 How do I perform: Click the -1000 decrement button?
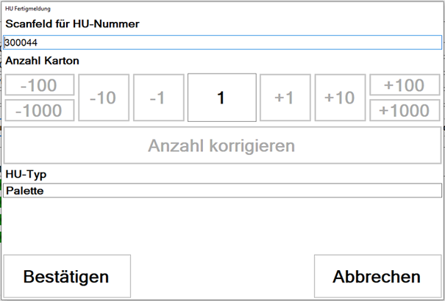[x=40, y=110]
